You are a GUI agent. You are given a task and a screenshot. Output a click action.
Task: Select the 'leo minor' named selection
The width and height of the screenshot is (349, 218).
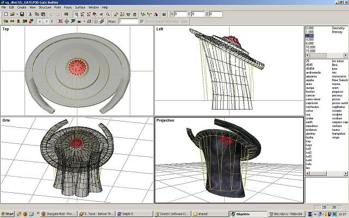338,61
